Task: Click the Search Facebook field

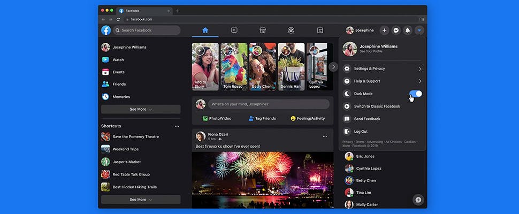Action: (147, 30)
